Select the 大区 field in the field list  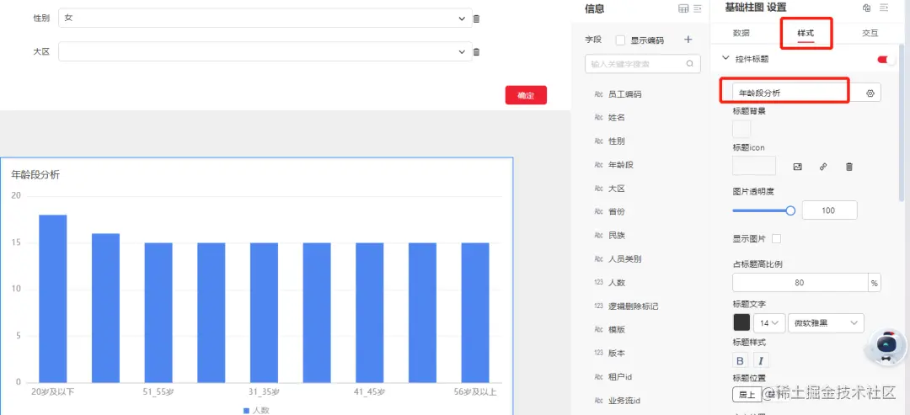(x=616, y=189)
